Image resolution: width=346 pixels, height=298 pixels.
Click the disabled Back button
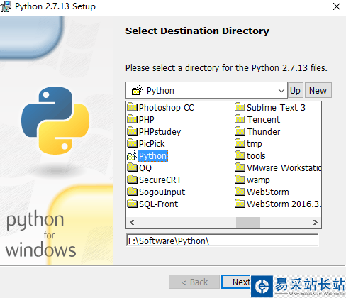[194, 282]
